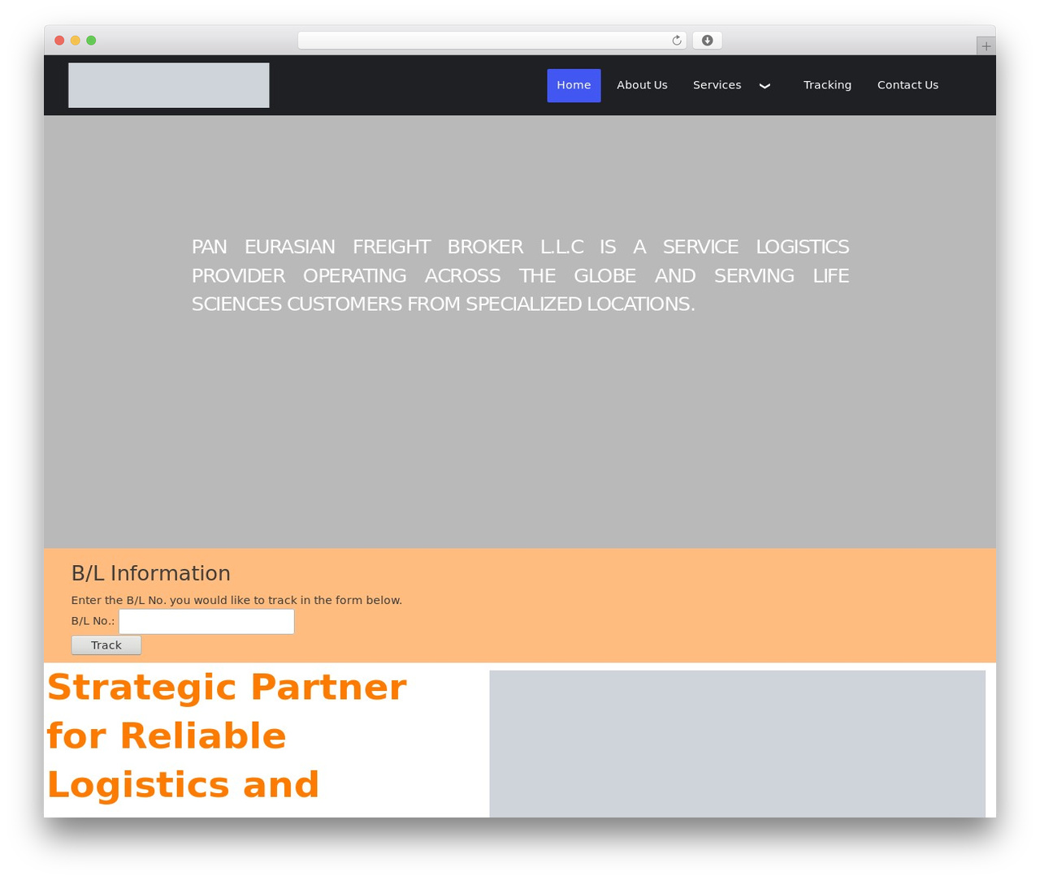Click the site logo placeholder in header
1040x880 pixels.
click(169, 85)
